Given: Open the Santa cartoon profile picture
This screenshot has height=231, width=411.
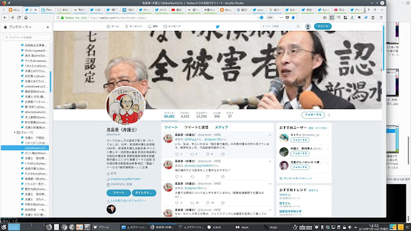Looking at the screenshot, I should (126, 105).
